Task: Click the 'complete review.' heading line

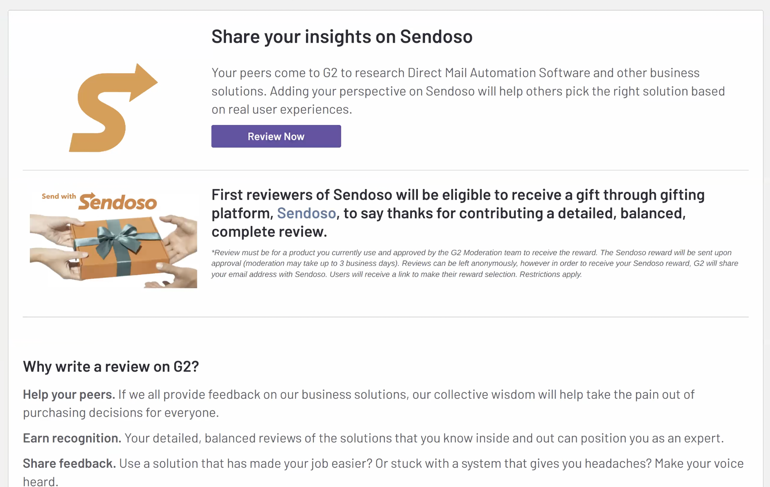Action: click(x=269, y=232)
